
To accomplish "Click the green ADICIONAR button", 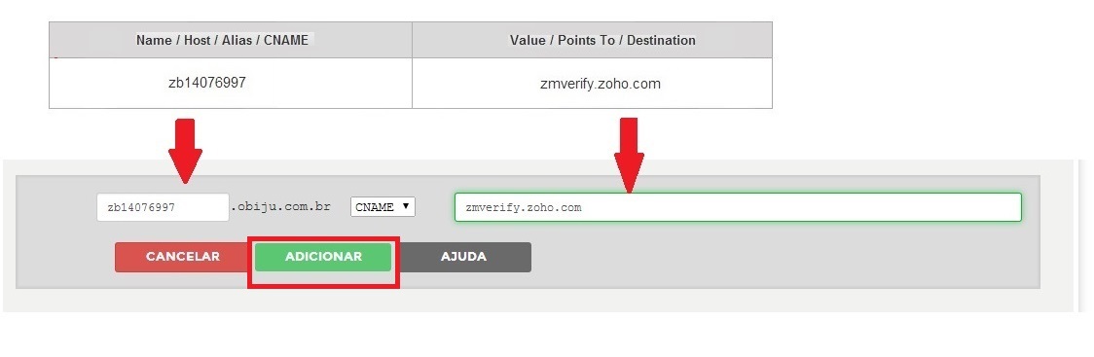I will (323, 257).
